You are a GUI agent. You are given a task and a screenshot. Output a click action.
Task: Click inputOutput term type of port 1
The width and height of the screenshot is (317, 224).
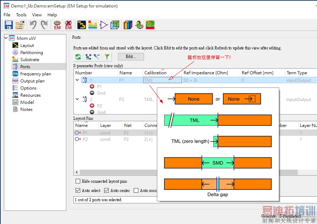tap(298, 80)
